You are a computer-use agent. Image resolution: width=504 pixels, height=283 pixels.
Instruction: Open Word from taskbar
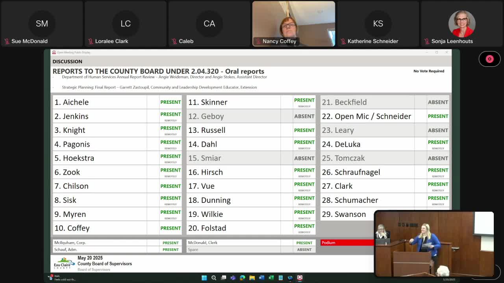261,278
